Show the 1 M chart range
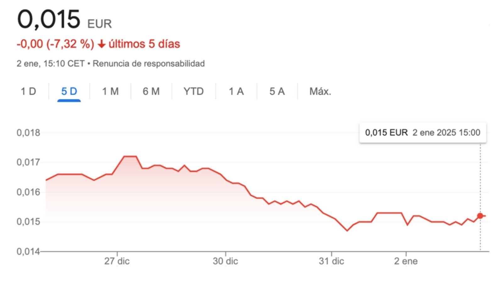This screenshot has width=503, height=283. (110, 92)
